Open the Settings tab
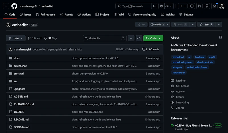 click(186, 15)
